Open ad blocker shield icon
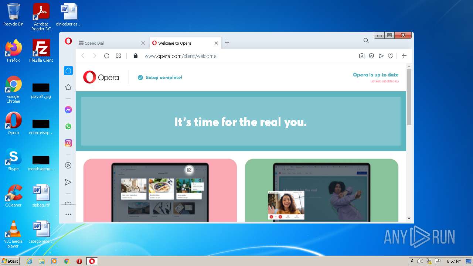This screenshot has height=266, width=473. (371, 56)
